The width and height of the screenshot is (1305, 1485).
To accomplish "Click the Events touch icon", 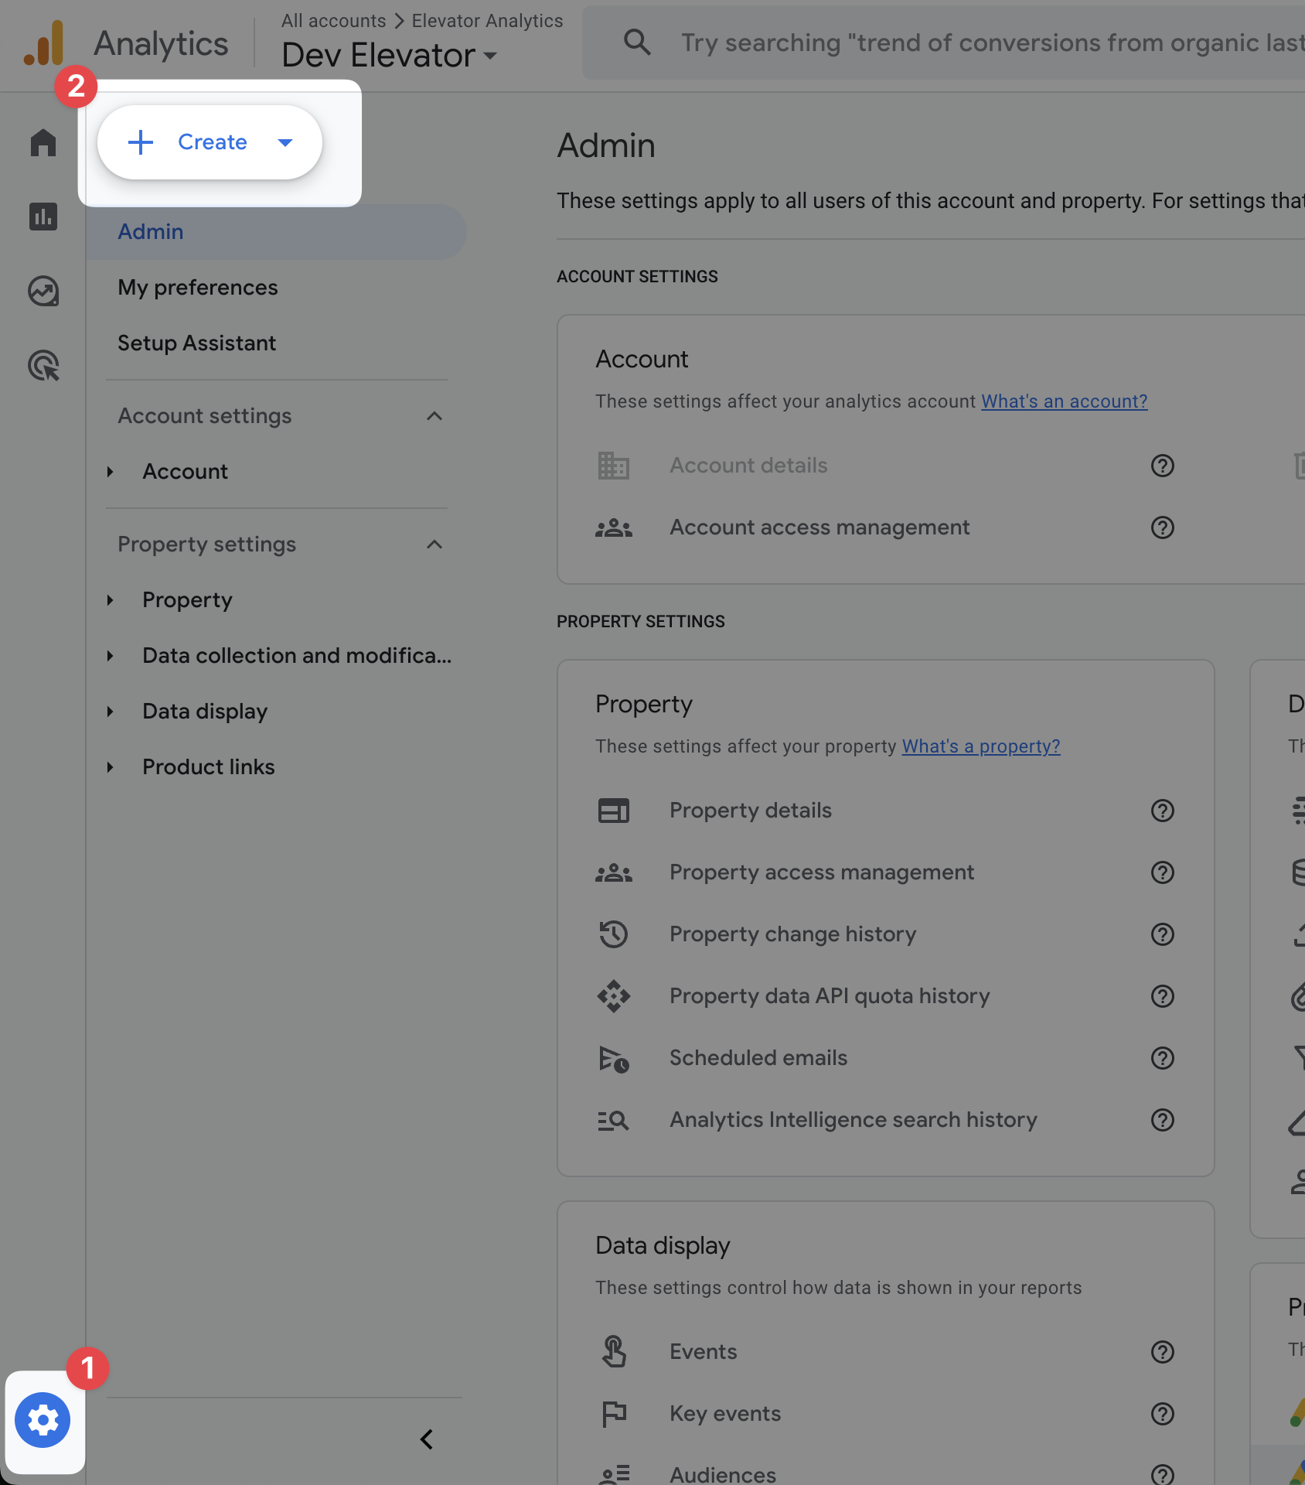I will pos(614,1352).
